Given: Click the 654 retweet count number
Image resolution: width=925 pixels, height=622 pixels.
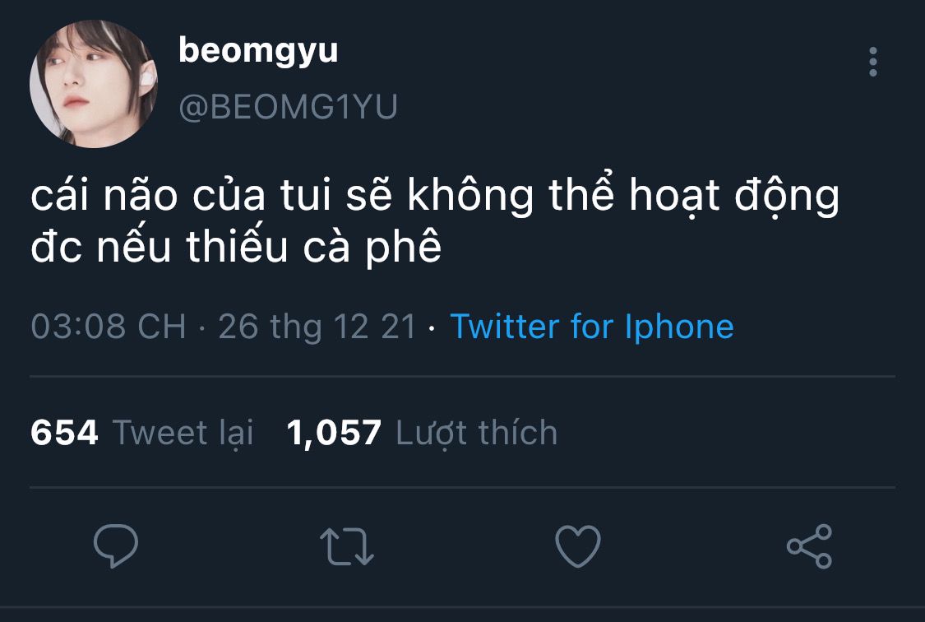Looking at the screenshot, I should click(x=64, y=433).
